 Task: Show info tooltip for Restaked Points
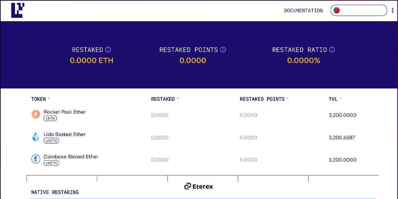point(223,50)
